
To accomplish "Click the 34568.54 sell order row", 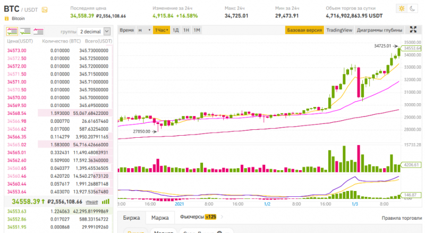I will pos(58,113).
